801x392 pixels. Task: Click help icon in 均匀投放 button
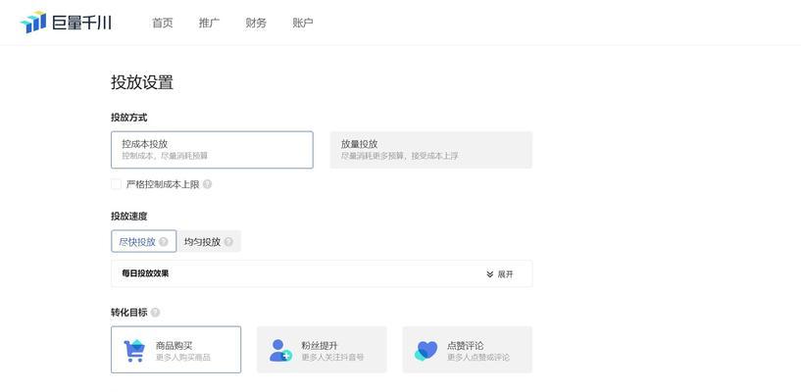(x=228, y=242)
